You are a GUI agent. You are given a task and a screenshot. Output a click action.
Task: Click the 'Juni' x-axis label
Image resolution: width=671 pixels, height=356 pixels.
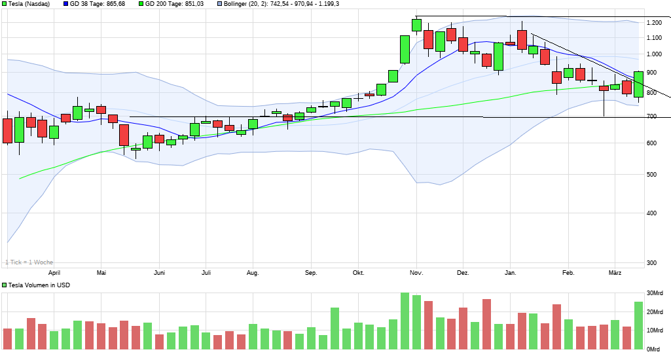pyautogui.click(x=159, y=273)
